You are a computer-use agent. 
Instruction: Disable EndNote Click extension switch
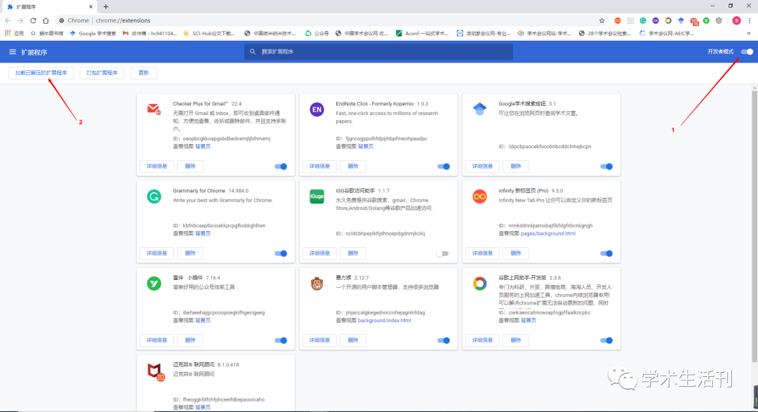(444, 166)
